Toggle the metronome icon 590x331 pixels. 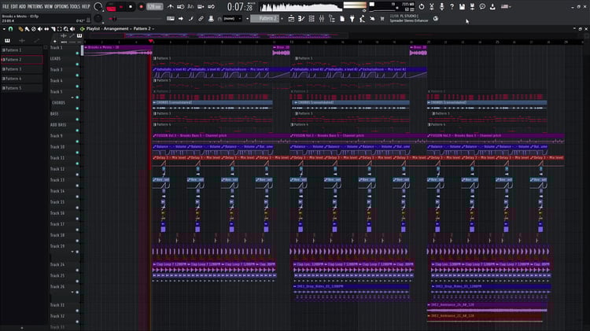171,7
